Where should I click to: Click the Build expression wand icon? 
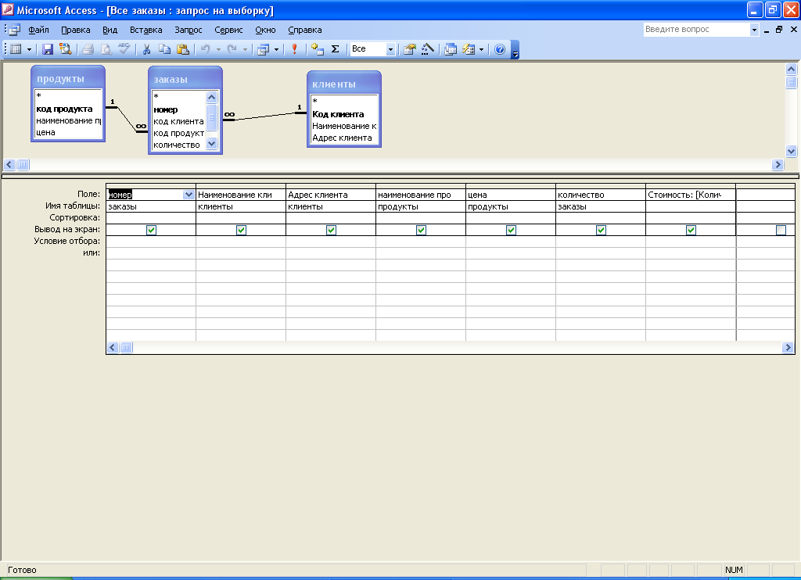pos(428,49)
